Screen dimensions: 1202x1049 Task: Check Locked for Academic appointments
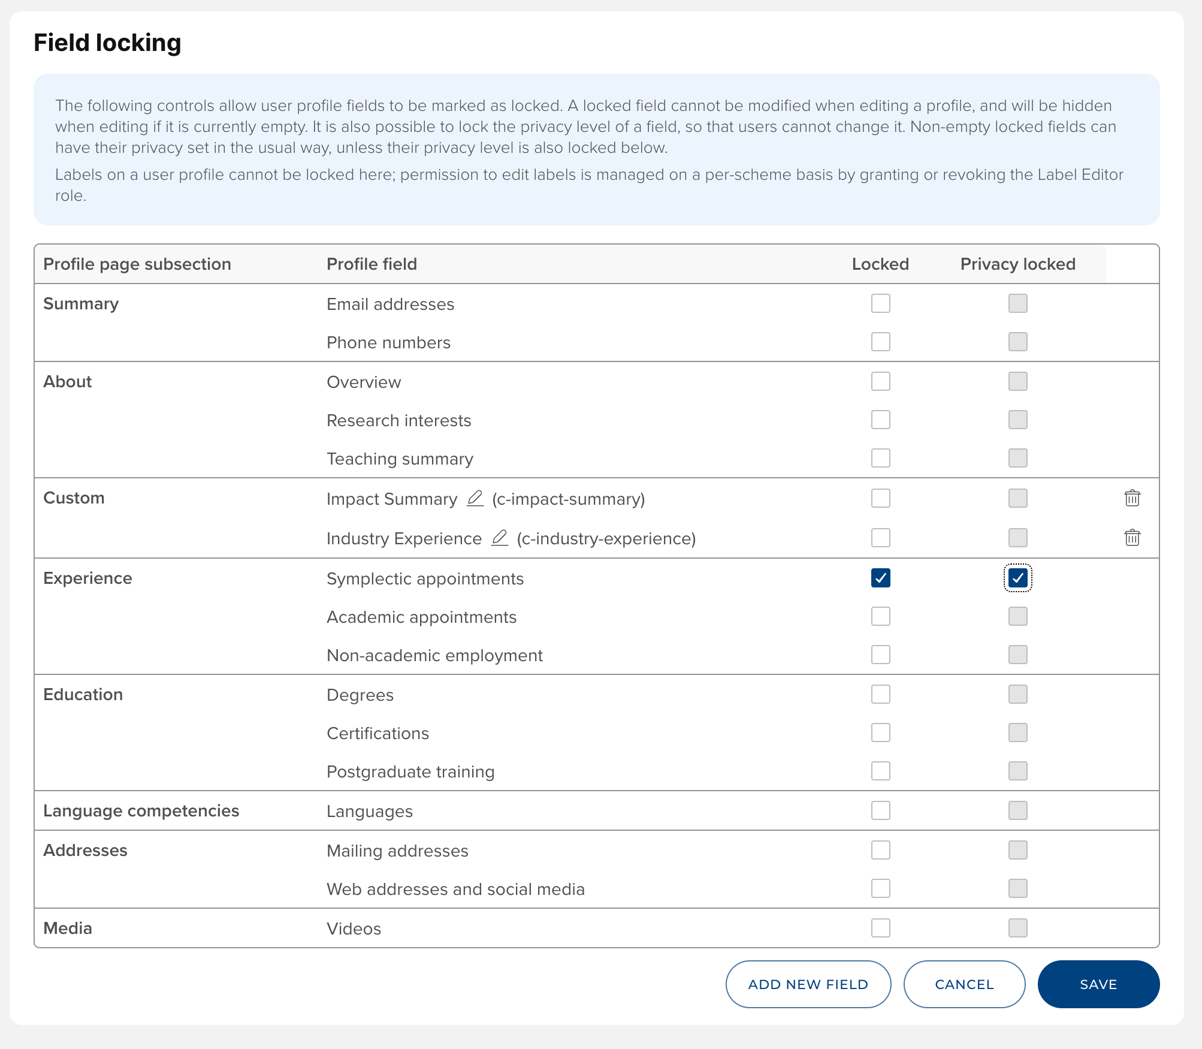point(880,616)
